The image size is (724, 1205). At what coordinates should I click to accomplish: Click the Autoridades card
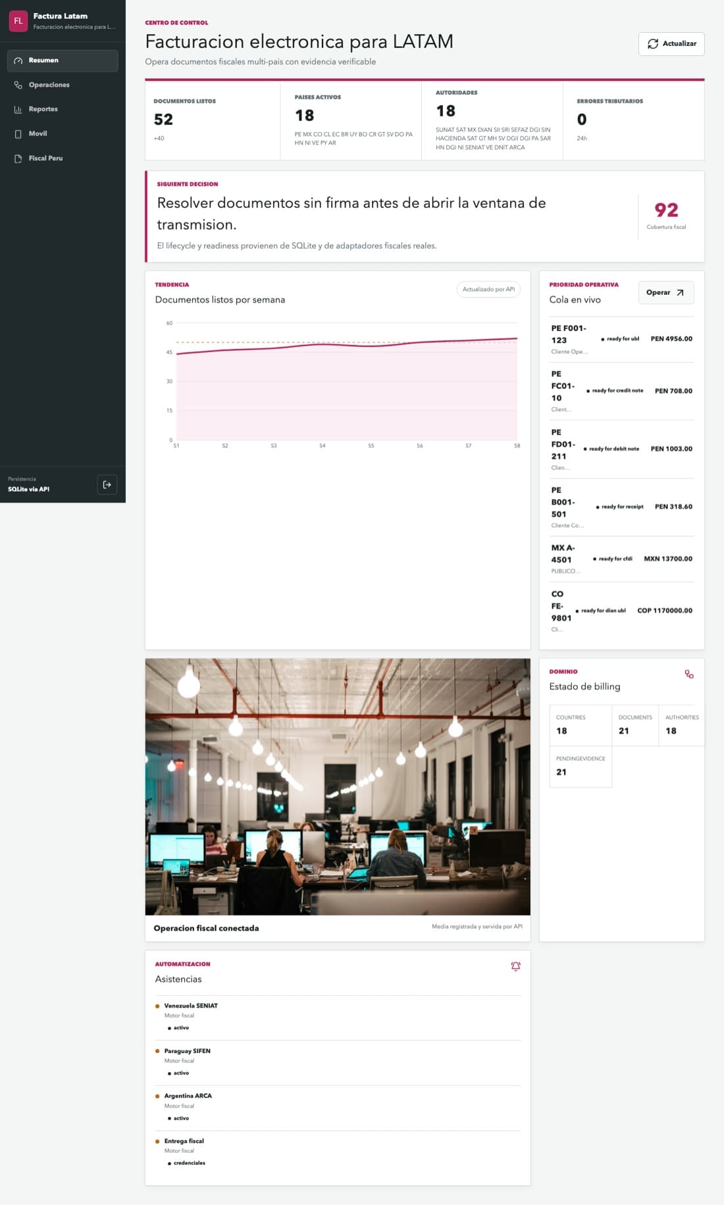[492, 120]
